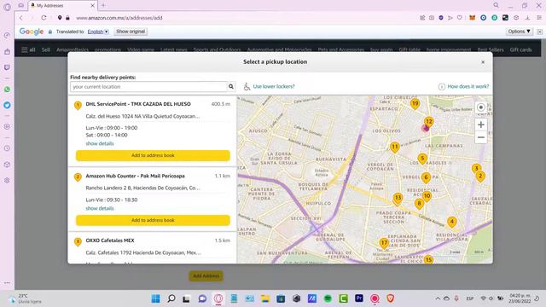Add DHL ServicePoint to address book
This screenshot has height=307, width=546.
(153, 155)
